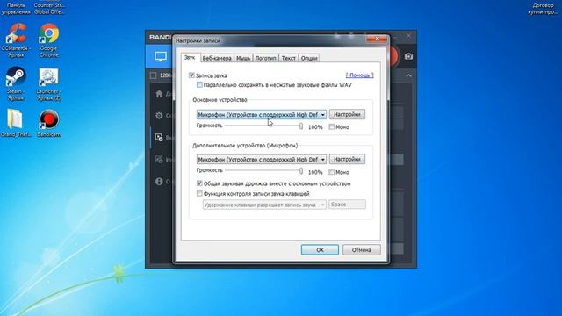
Task: Open the Удержание клавиши разрешает запись звука dropdown
Action: pos(264,205)
